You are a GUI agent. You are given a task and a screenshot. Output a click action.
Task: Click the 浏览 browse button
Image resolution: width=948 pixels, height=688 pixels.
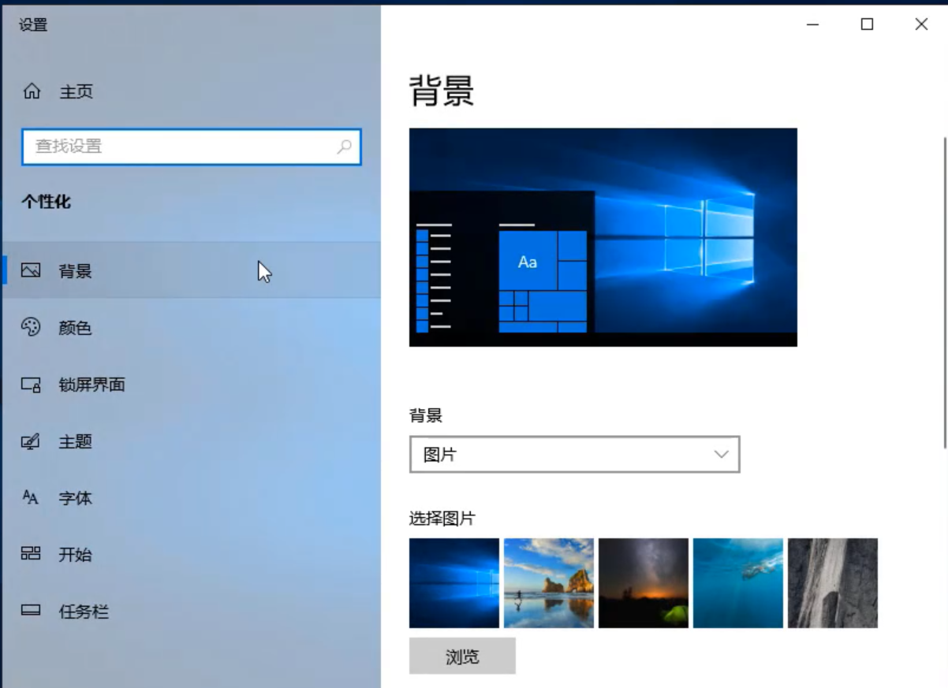coord(462,656)
